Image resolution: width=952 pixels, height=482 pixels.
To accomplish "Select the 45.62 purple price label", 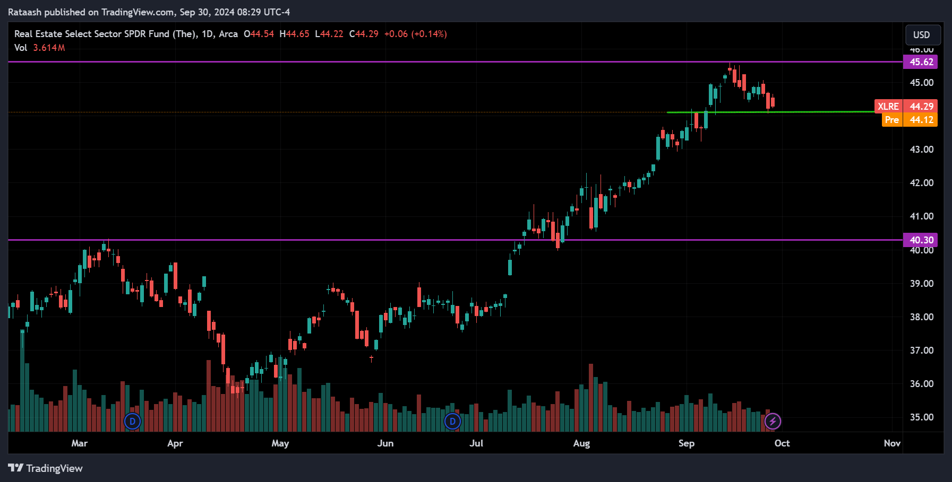I will (921, 62).
